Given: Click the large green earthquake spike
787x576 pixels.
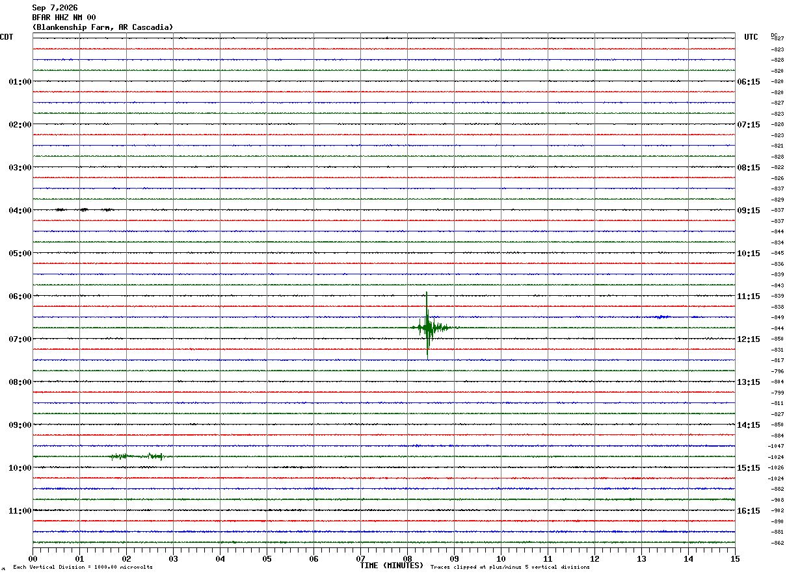Looking at the screenshot, I should coord(427,326).
